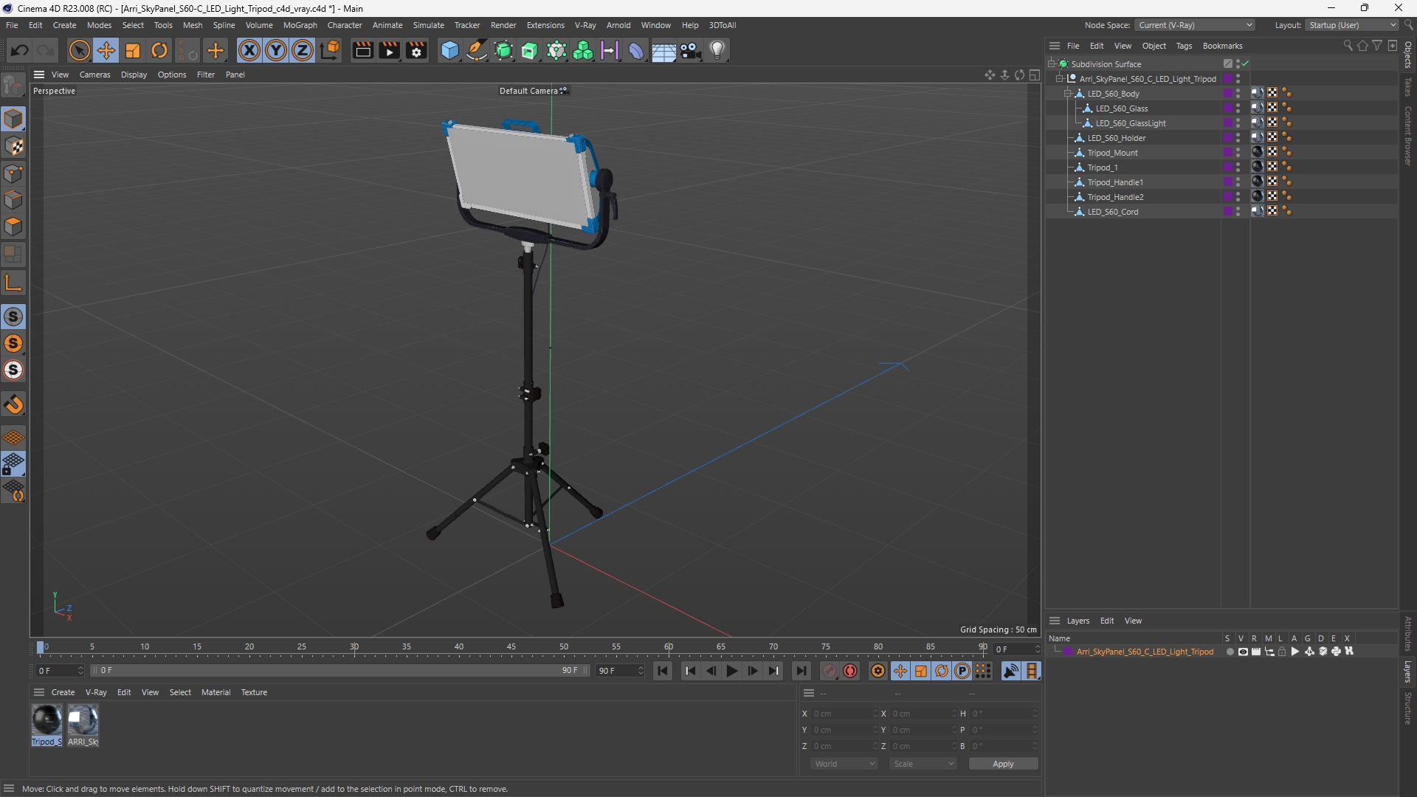Open viewport Cameras menu

click(94, 75)
